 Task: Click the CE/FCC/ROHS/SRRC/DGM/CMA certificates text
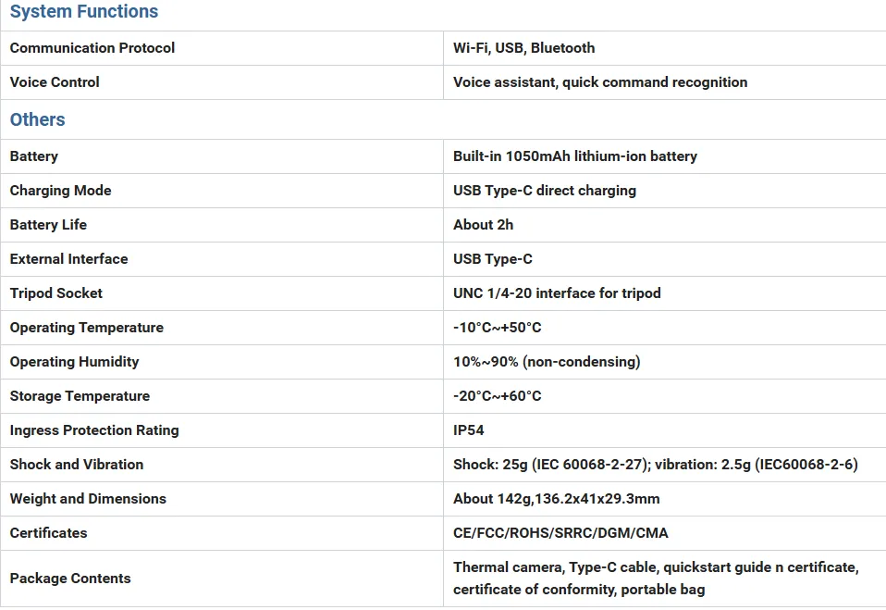tap(560, 533)
